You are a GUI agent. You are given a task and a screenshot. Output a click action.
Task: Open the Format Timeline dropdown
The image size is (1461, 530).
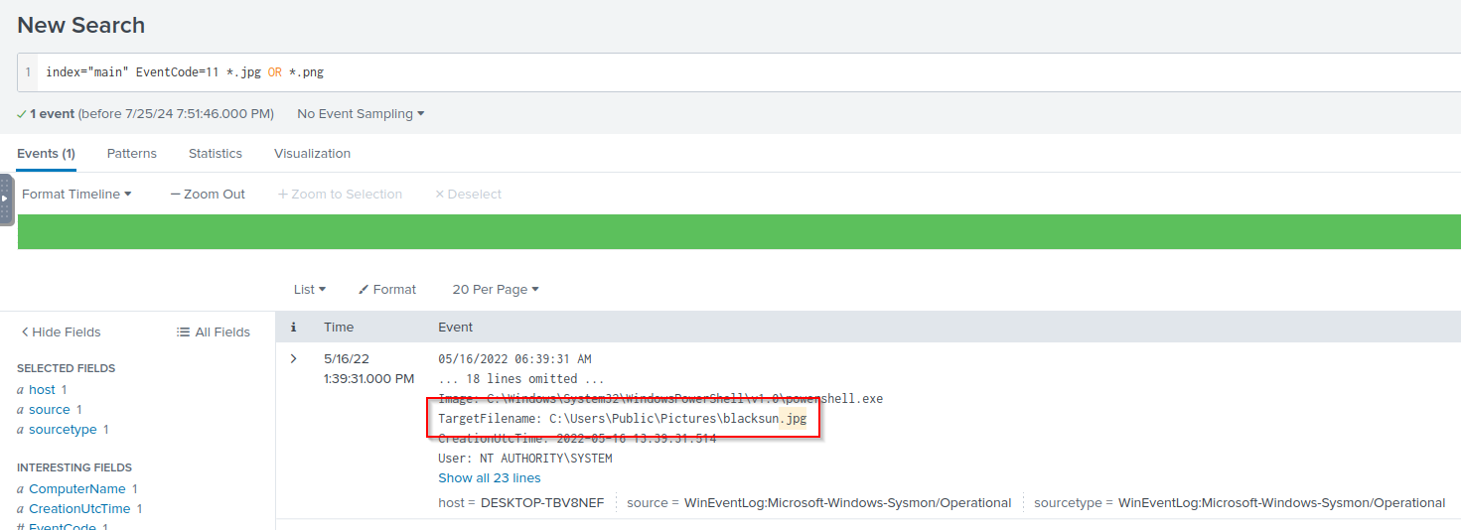(76, 195)
